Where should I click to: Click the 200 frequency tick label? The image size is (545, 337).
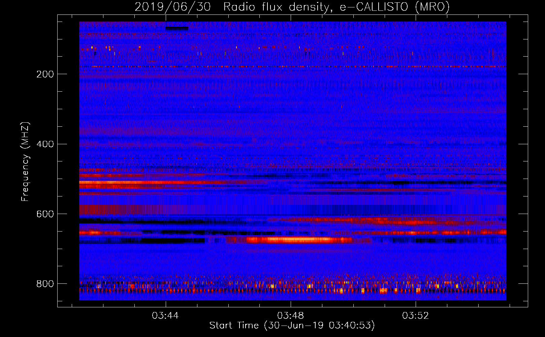[45, 74]
